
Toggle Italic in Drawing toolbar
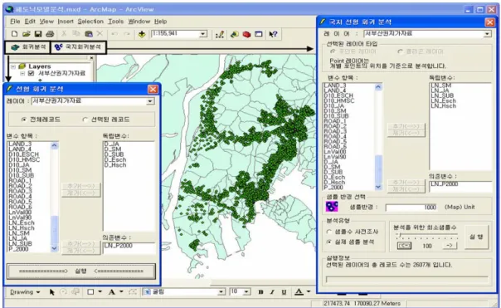click(272, 292)
